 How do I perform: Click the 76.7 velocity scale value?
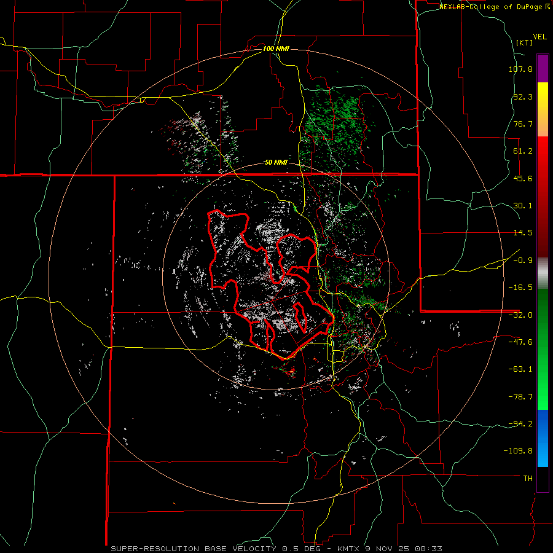523,124
